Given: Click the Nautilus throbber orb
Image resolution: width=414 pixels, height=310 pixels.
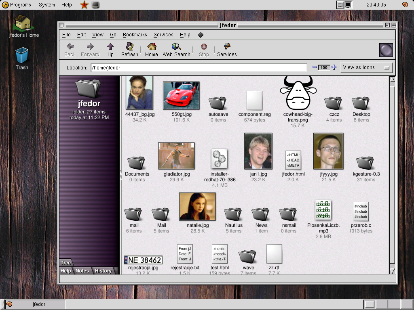Looking at the screenshot, I should tap(385, 49).
